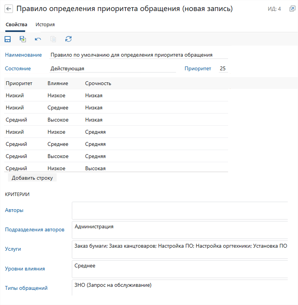Viewport: 298px width, 305px height.
Task: Click the back arrow icon
Action: 9,9
